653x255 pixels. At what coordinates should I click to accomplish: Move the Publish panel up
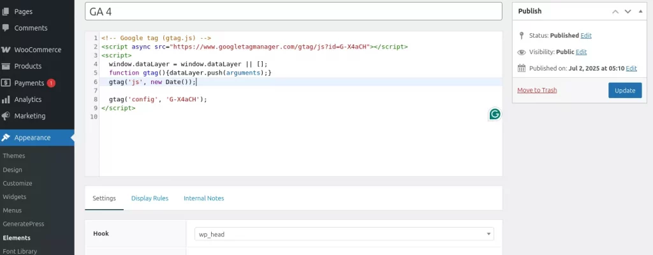[615, 11]
